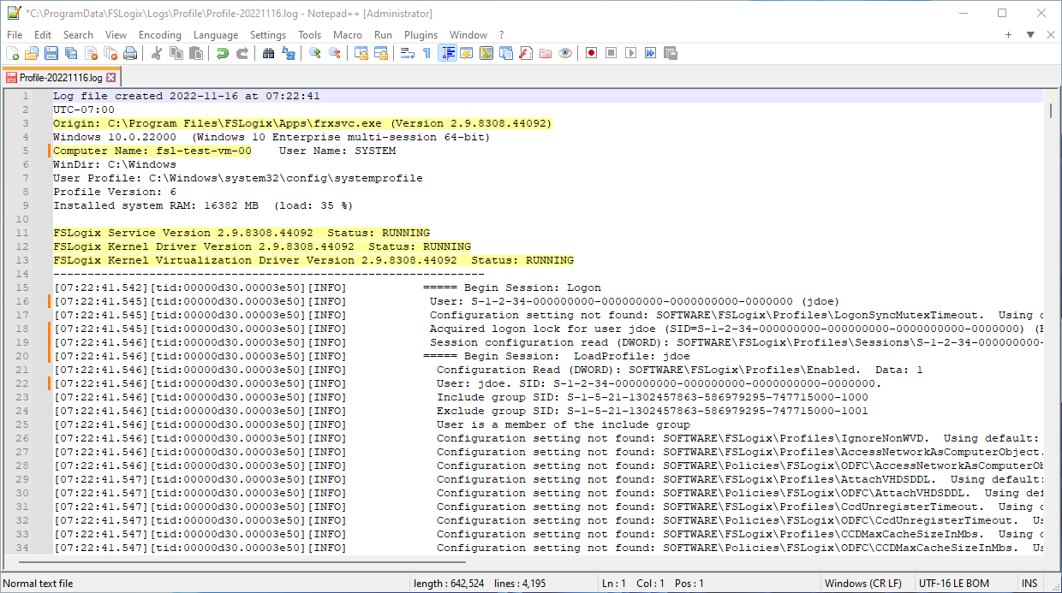Create a new document with the New icon

tap(12, 53)
